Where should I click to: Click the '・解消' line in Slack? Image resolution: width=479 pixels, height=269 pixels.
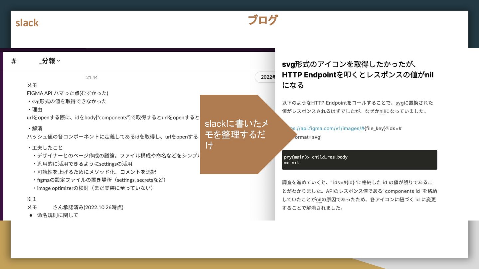[x=35, y=128]
